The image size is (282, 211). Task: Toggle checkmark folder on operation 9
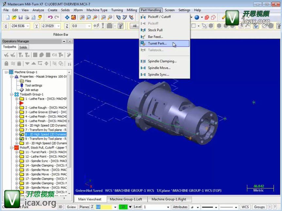[x=22, y=139]
